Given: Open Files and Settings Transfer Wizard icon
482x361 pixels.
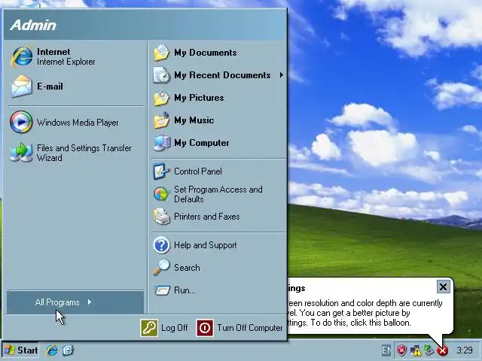Looking at the screenshot, I should coord(21,152).
